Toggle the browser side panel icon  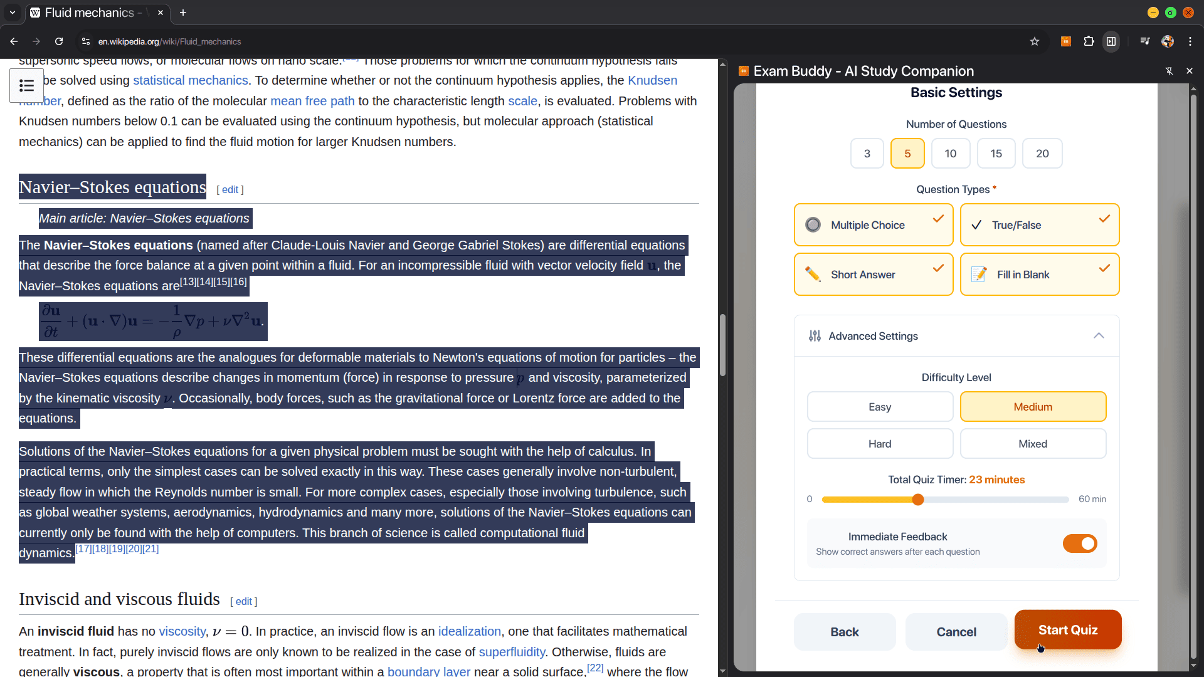(1111, 41)
